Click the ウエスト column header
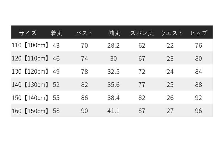This screenshot has height=147, width=224. [x=171, y=33]
